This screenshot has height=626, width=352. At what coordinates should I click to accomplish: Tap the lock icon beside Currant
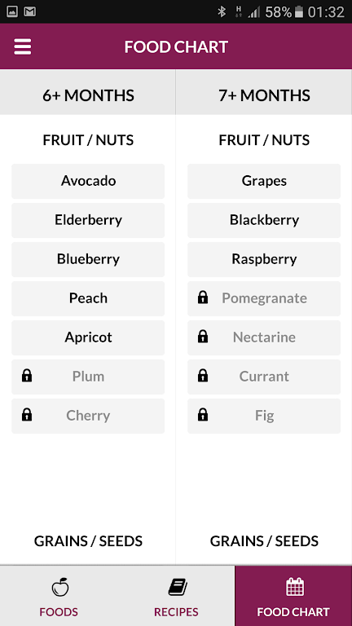(203, 376)
